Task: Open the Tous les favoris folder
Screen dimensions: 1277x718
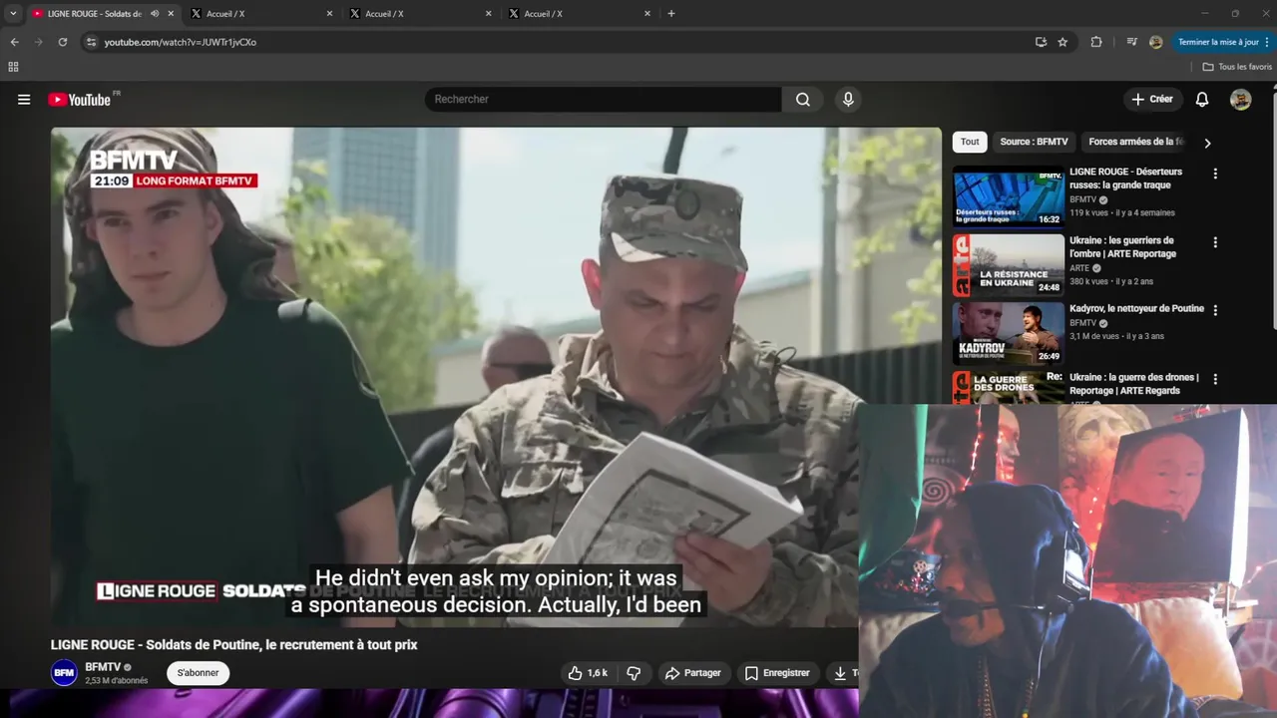Action: click(1237, 67)
